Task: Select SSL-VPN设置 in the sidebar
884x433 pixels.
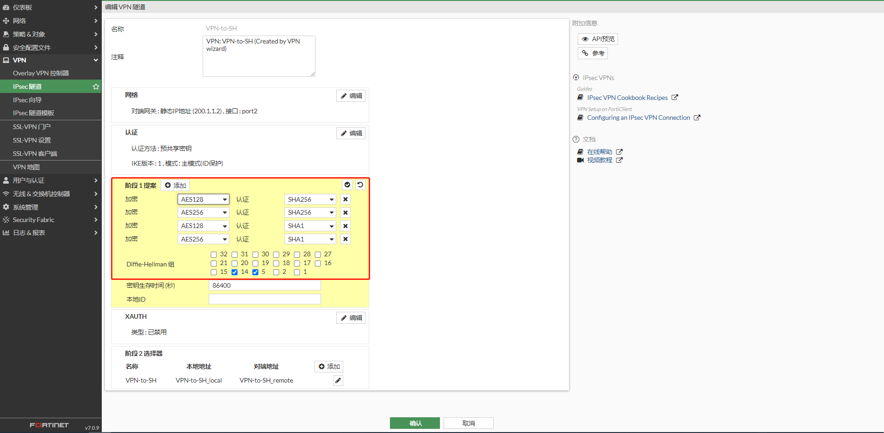Action: point(32,140)
